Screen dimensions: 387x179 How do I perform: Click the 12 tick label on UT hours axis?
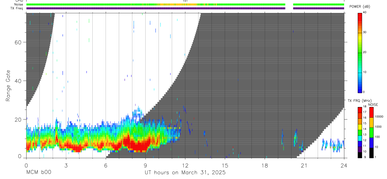pyautogui.click(x=185, y=165)
